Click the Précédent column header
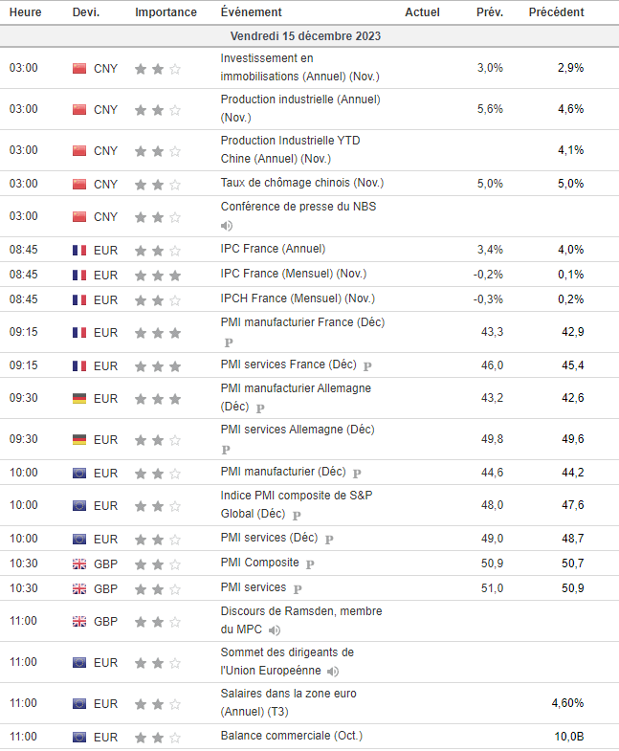619x751 pixels. (556, 12)
